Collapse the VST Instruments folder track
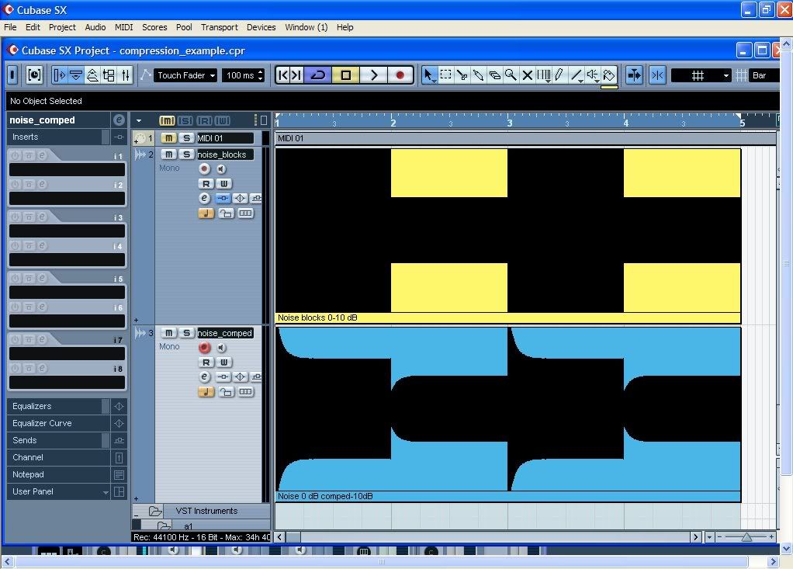The image size is (793, 569). (137, 514)
